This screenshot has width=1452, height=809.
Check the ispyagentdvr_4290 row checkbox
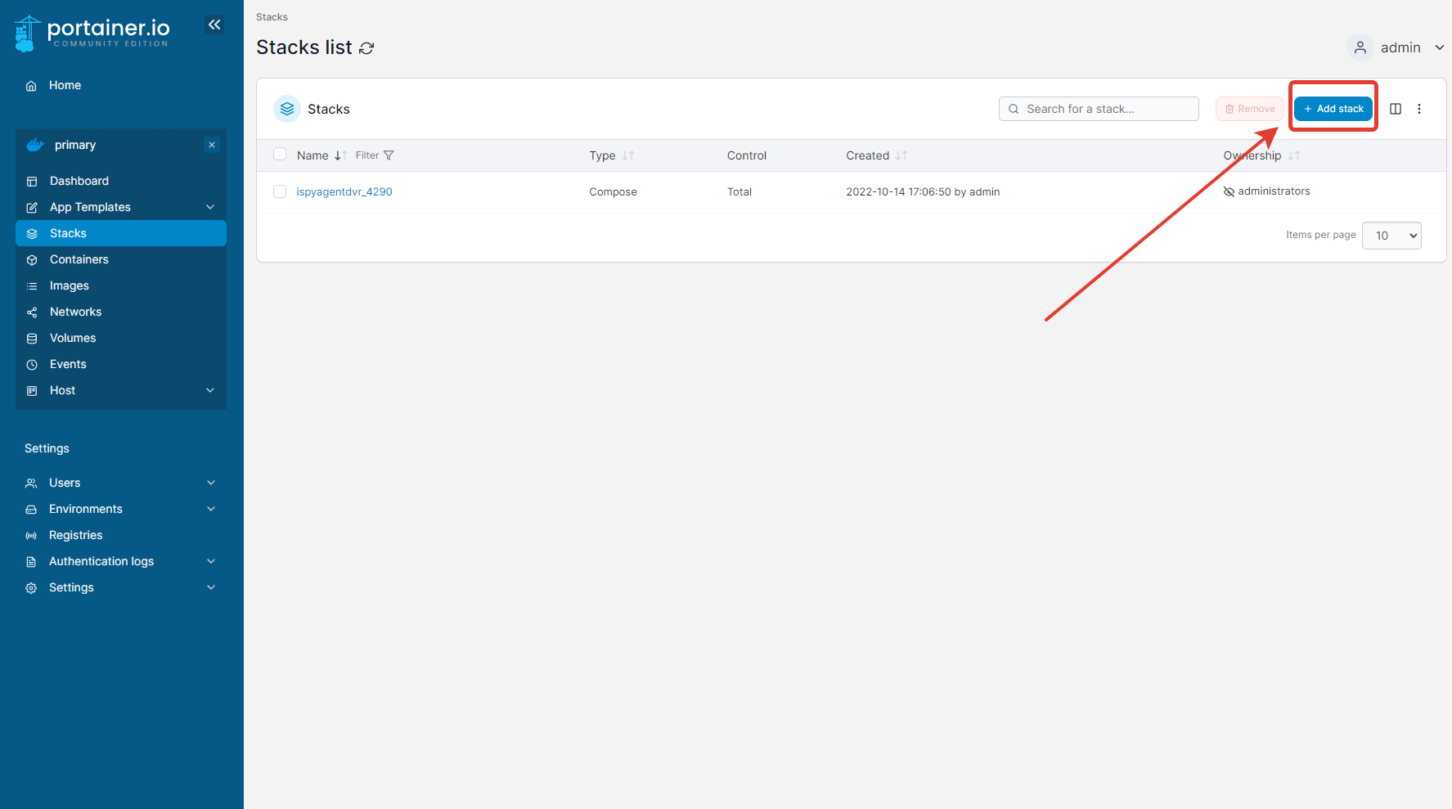click(x=280, y=191)
